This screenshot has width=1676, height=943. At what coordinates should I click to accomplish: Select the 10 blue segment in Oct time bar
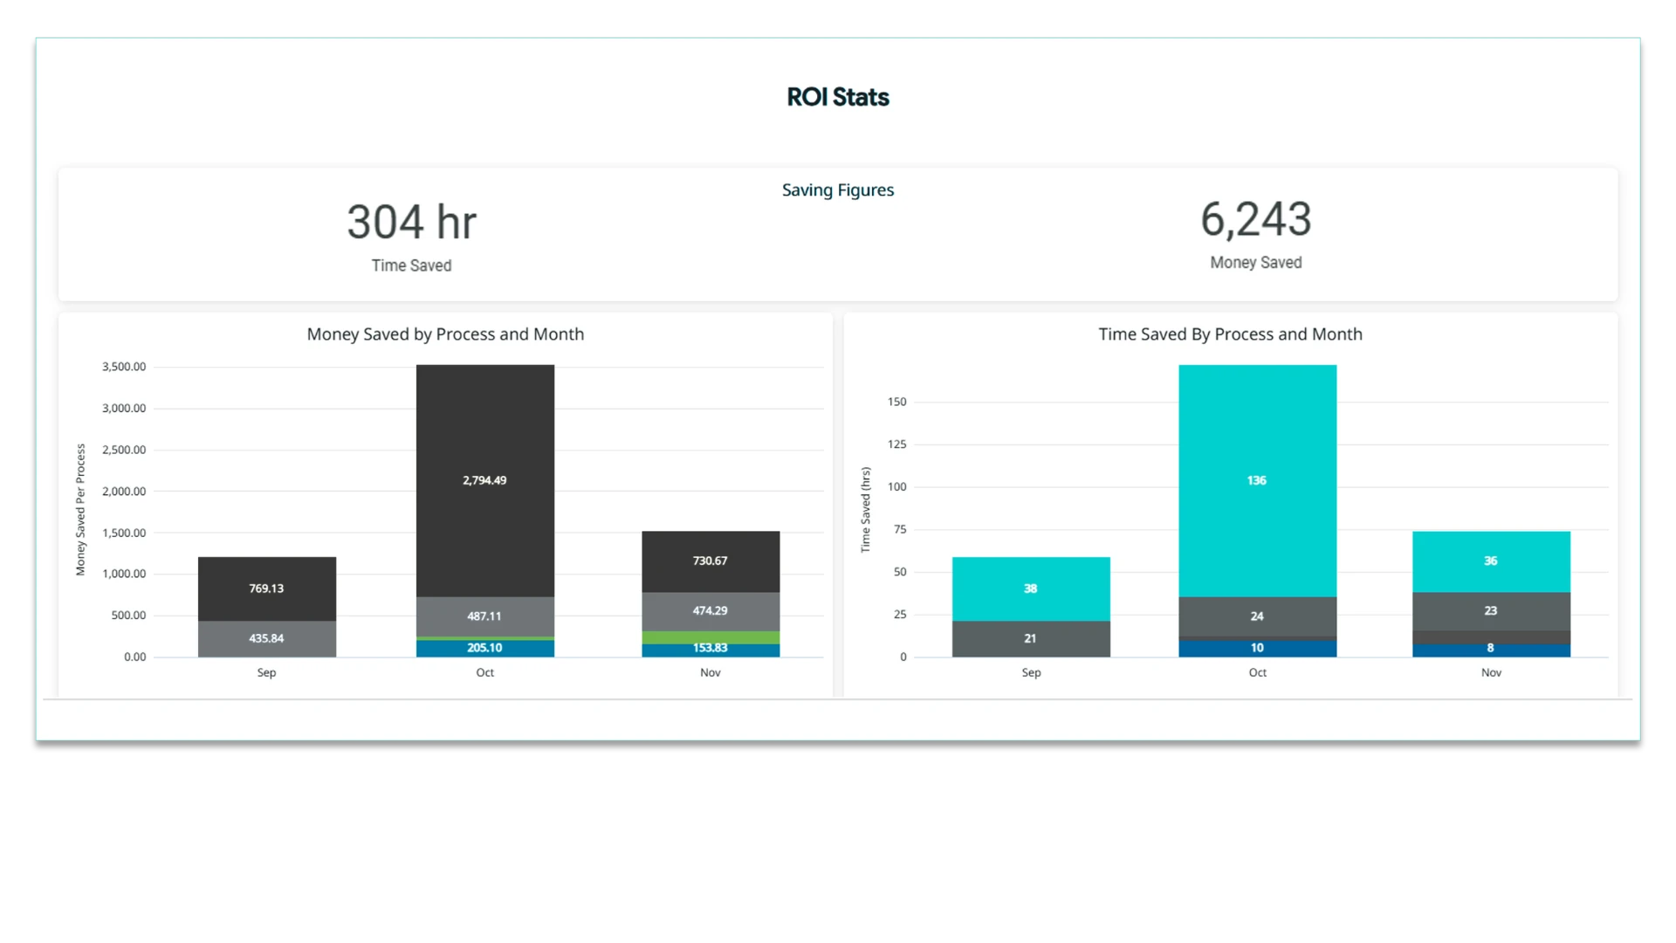1257,649
